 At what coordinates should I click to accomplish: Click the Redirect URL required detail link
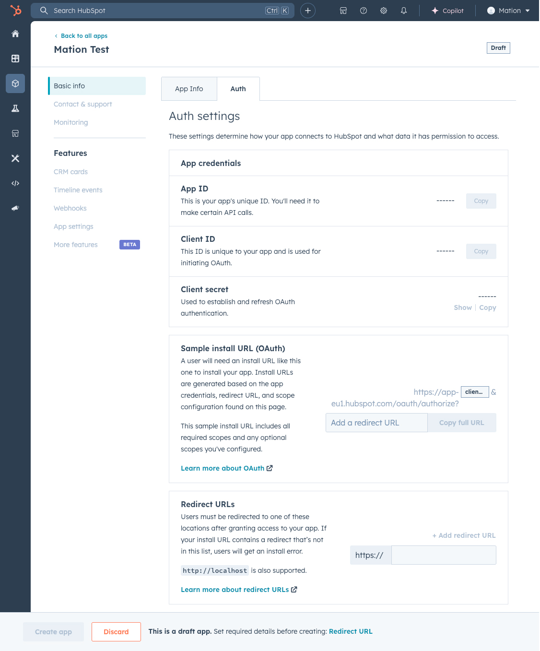(x=351, y=631)
